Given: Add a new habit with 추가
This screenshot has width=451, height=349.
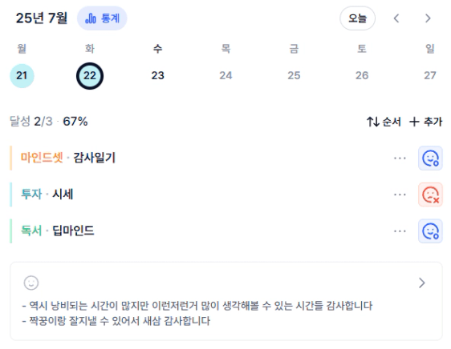Looking at the screenshot, I should 425,122.
